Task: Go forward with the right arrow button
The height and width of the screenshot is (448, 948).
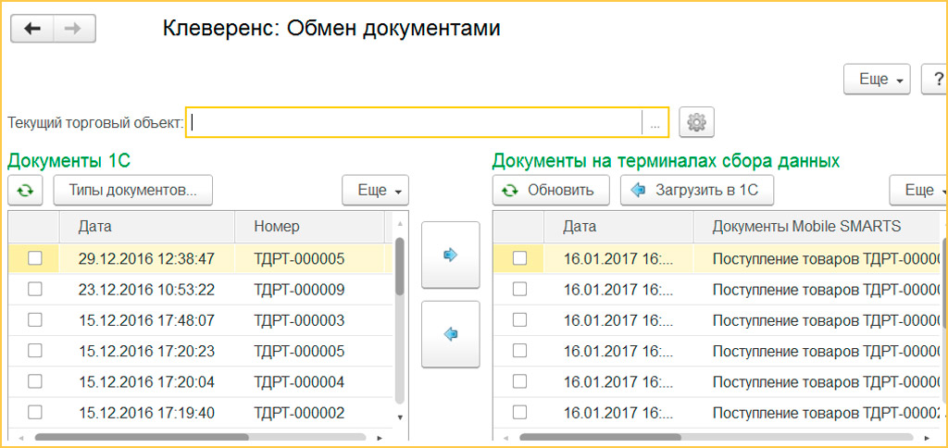Action: click(x=75, y=29)
